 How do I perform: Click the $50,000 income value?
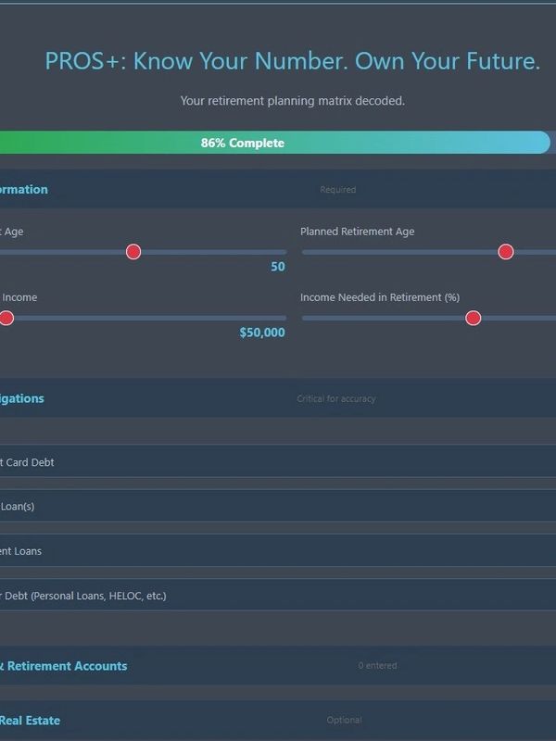coord(262,333)
